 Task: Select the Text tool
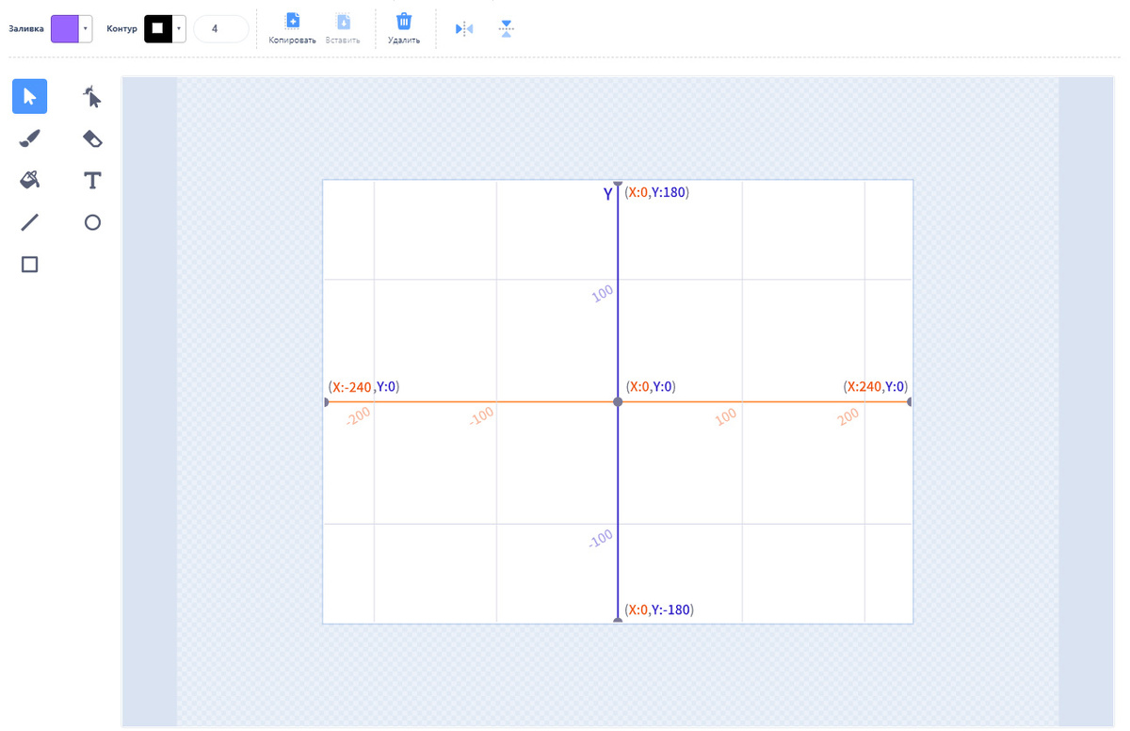[92, 180]
